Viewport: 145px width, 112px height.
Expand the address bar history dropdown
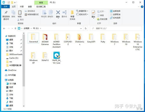[x=81, y=28]
